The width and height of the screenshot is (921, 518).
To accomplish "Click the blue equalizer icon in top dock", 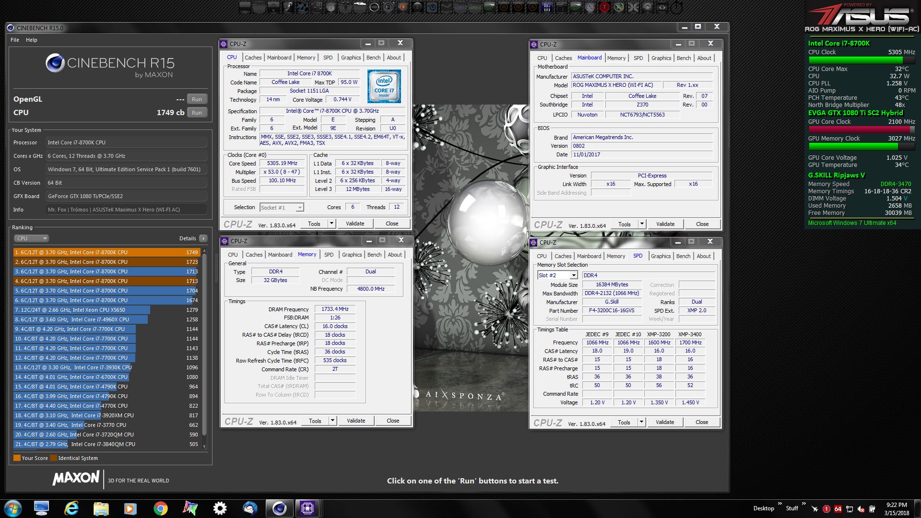I will pyautogui.click(x=547, y=7).
